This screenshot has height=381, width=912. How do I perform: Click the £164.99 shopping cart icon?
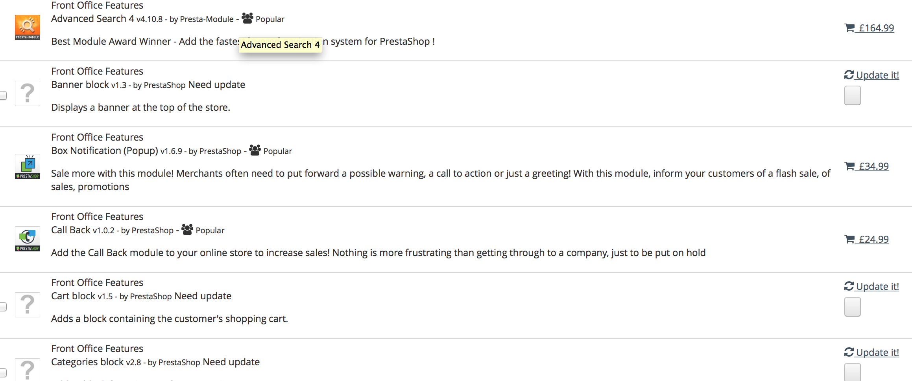tap(849, 28)
